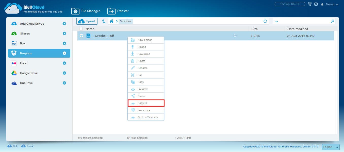Viewport: 344px width, 152px height.
Task: Click the trash icon next to Delete
Action: [x=133, y=61]
